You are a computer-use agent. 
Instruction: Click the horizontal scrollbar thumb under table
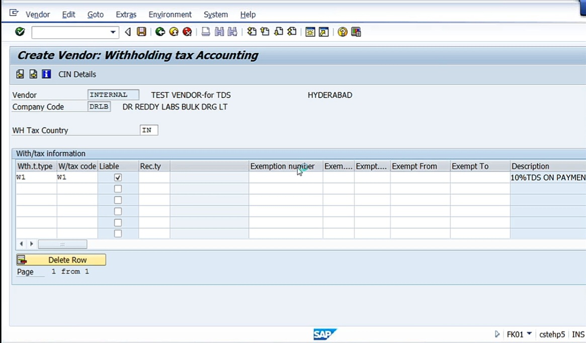click(x=62, y=244)
